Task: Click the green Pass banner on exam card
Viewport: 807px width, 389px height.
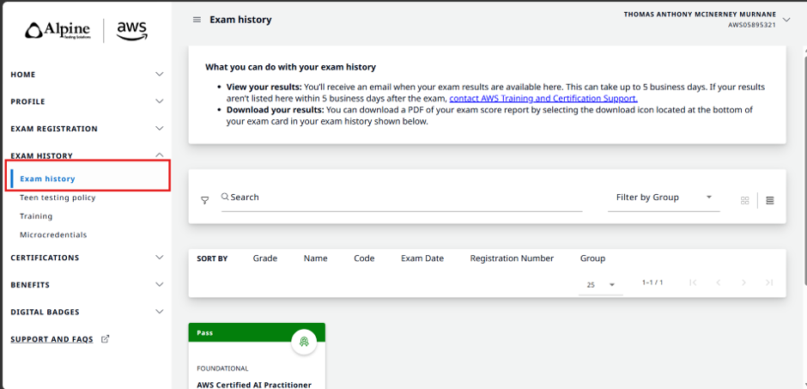Action: pos(257,332)
